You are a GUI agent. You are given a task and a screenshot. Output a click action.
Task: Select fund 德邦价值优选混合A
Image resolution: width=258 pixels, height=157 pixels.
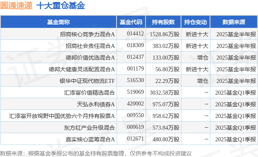pyautogui.click(x=90, y=58)
